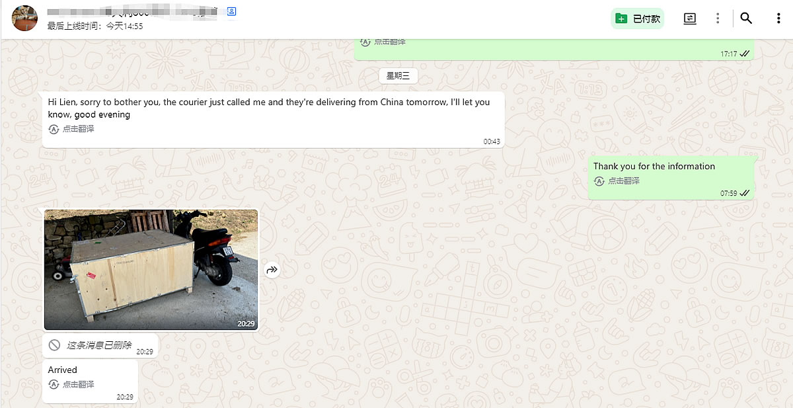
Task: Click the green 已付款 label button
Action: [x=637, y=19]
